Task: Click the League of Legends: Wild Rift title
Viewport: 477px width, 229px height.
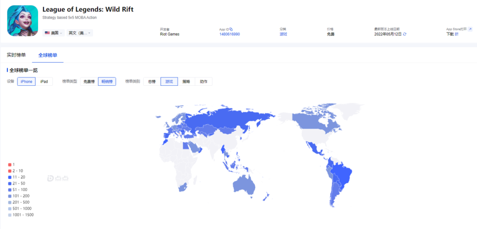Action: [88, 9]
